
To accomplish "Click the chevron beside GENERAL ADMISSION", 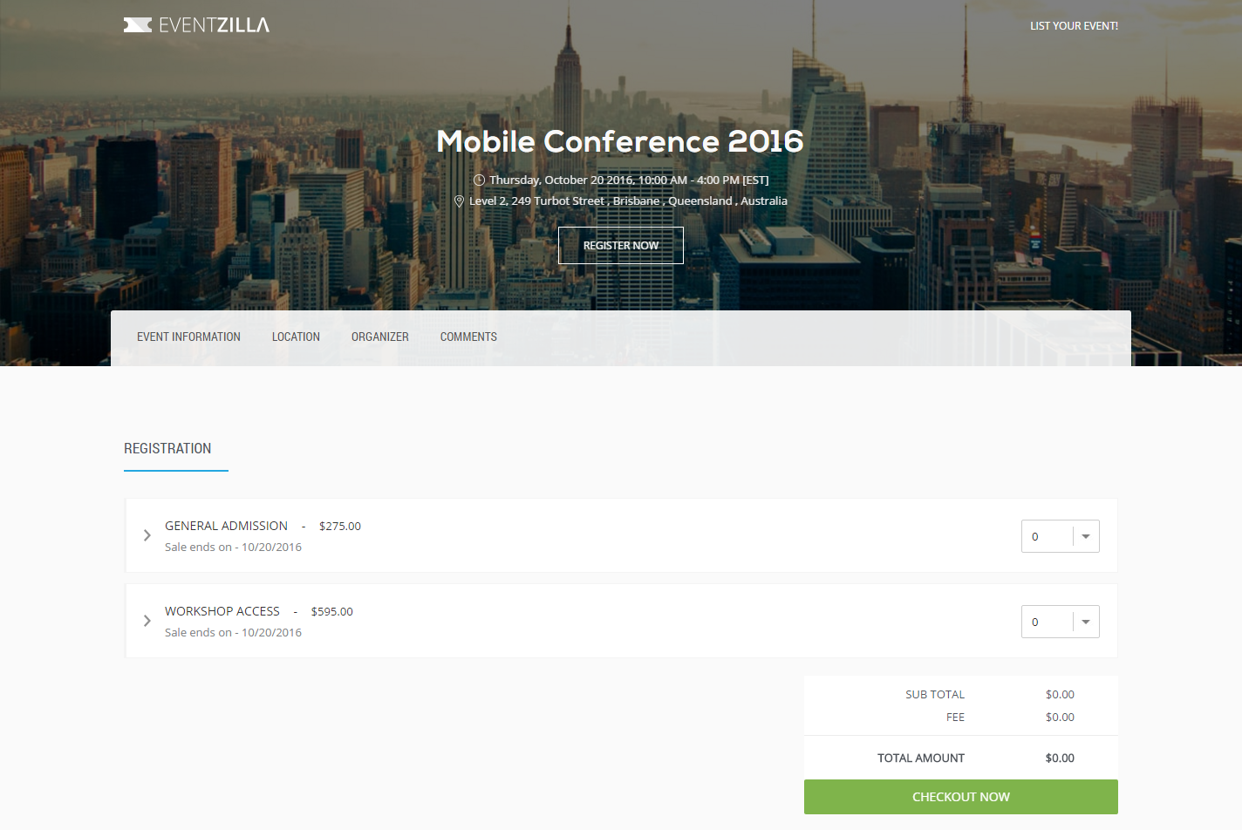I will [147, 535].
